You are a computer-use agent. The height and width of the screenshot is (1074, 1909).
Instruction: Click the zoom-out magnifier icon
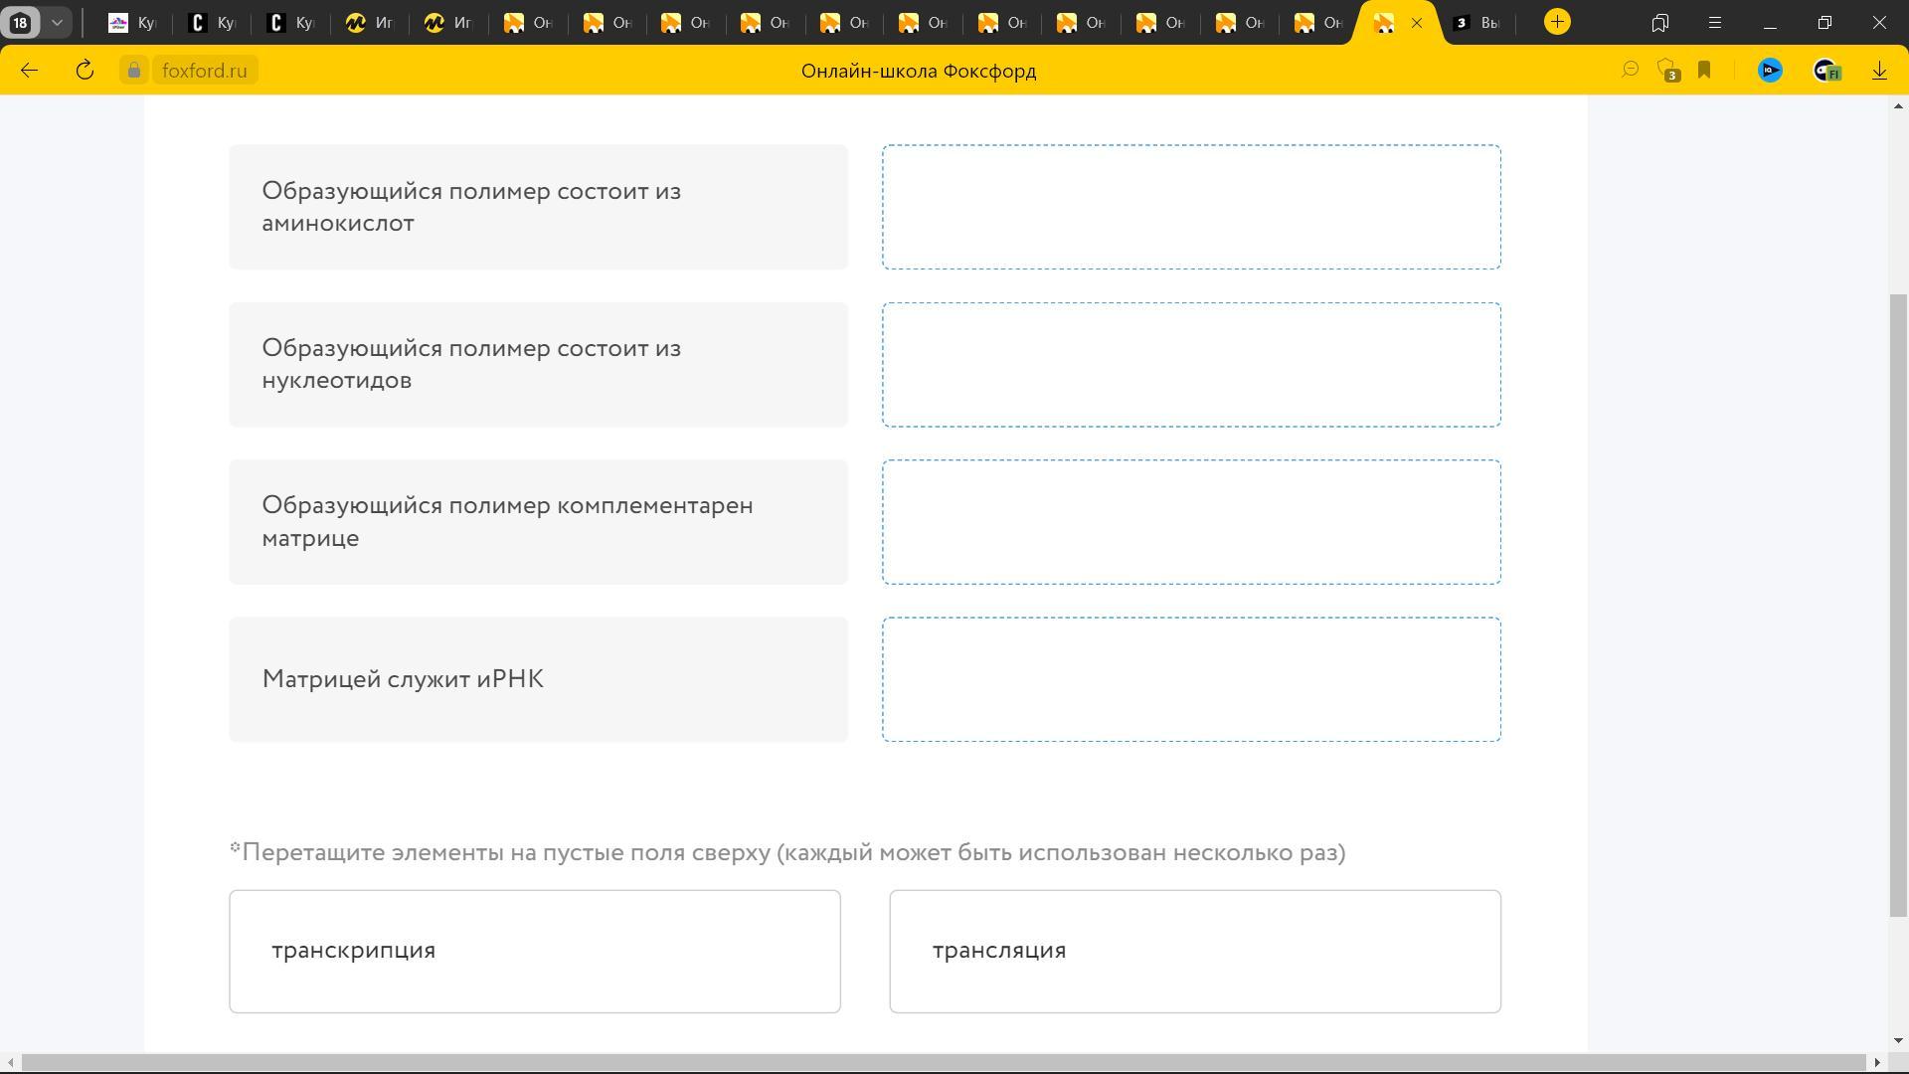point(1630,71)
